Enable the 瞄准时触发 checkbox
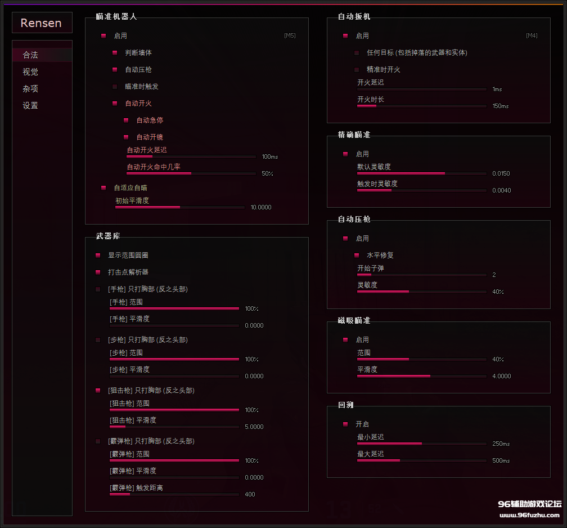This screenshot has width=567, height=528. (x=115, y=87)
